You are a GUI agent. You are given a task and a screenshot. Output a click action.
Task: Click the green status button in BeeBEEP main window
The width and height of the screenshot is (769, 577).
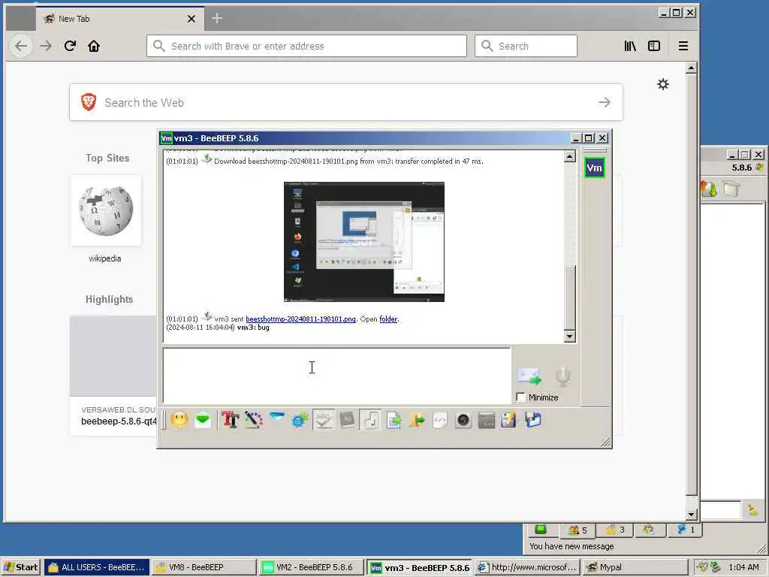[x=541, y=530]
